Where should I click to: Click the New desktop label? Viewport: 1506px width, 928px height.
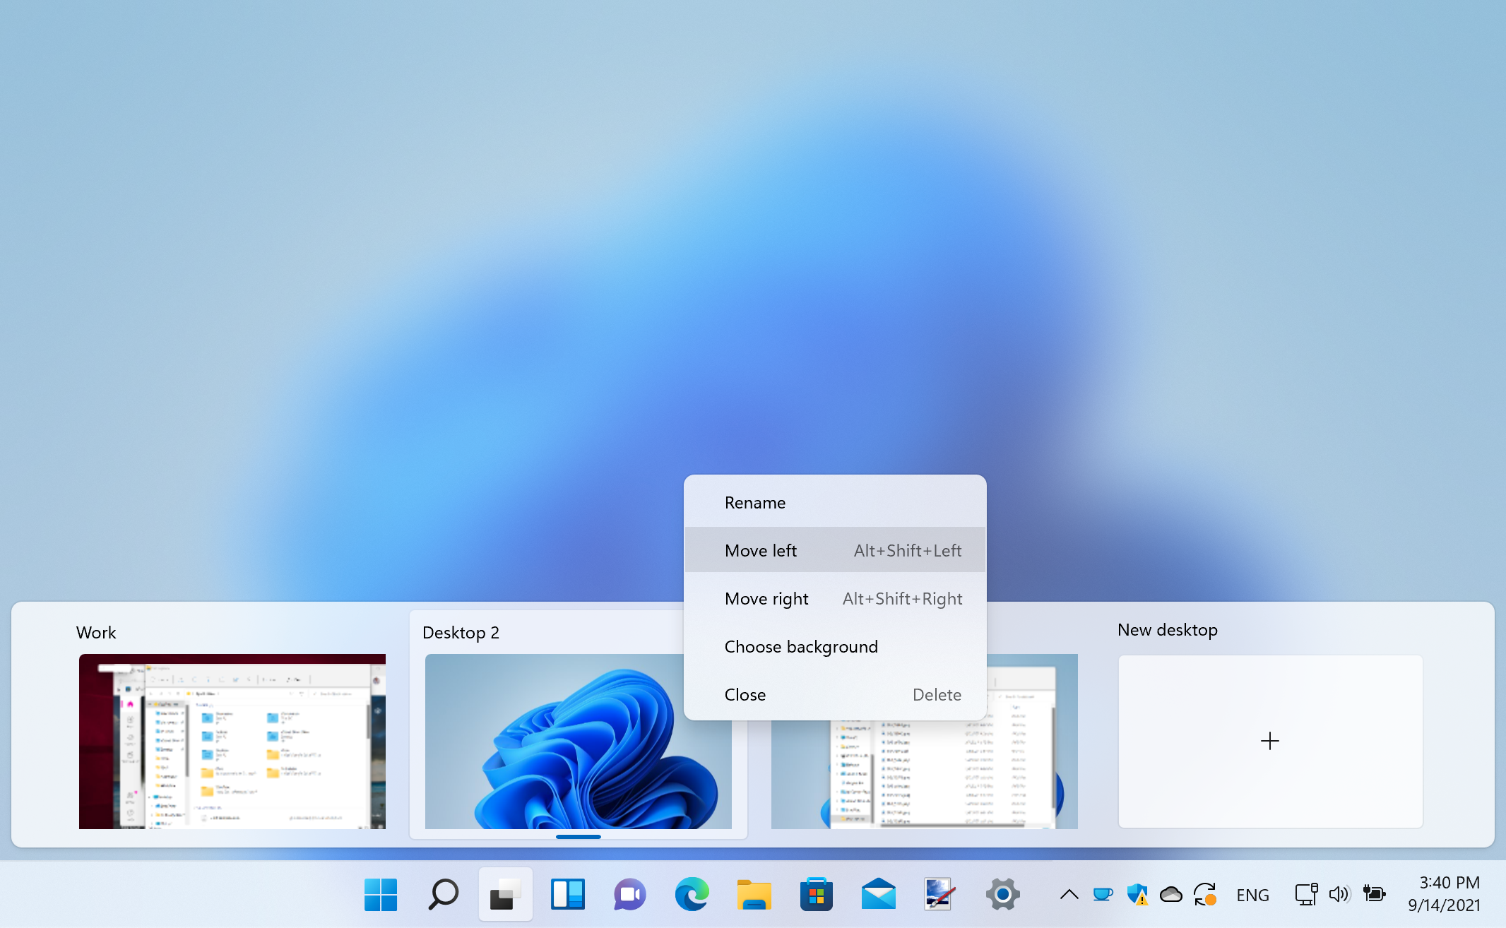click(1167, 629)
